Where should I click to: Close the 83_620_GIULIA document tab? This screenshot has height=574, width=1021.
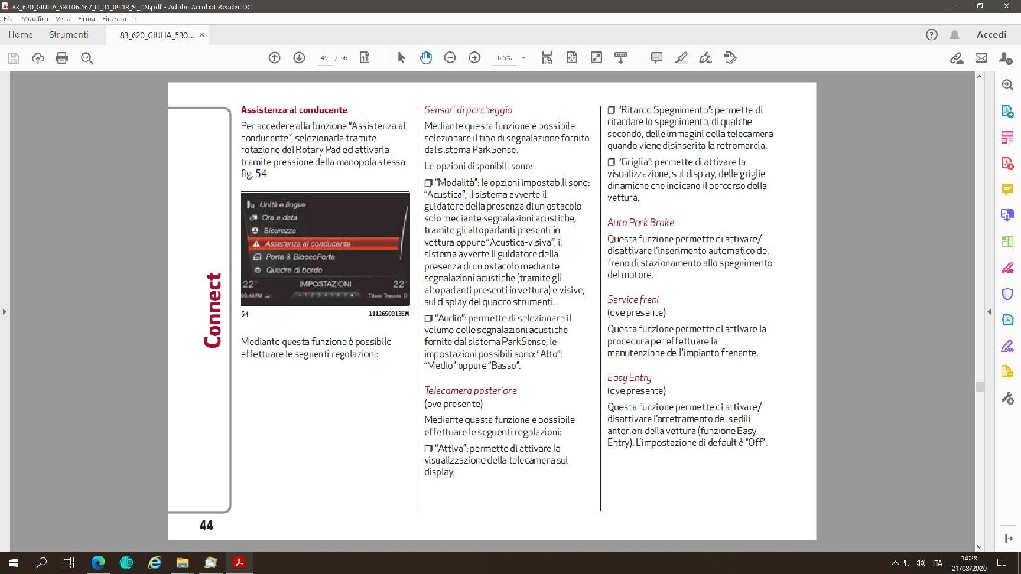(201, 35)
